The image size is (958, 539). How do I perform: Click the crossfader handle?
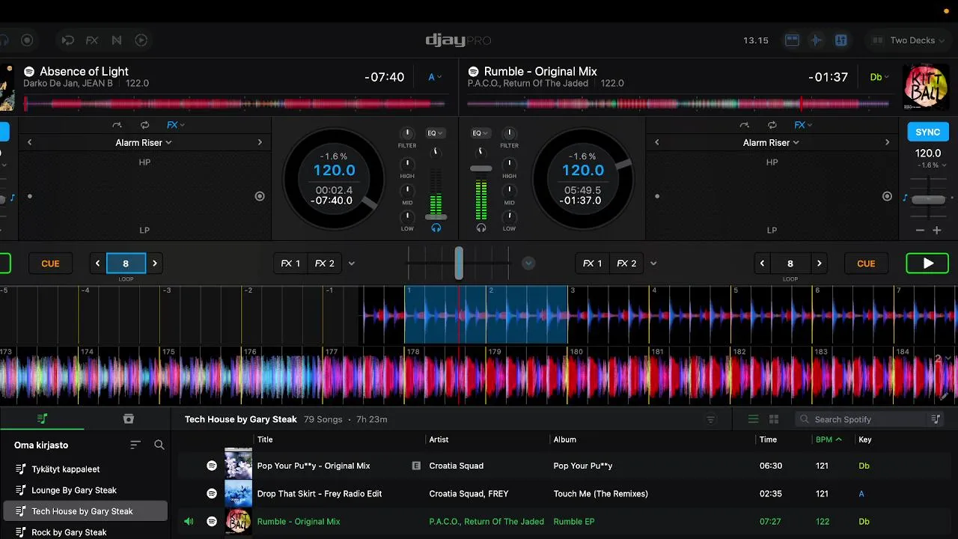tap(459, 264)
